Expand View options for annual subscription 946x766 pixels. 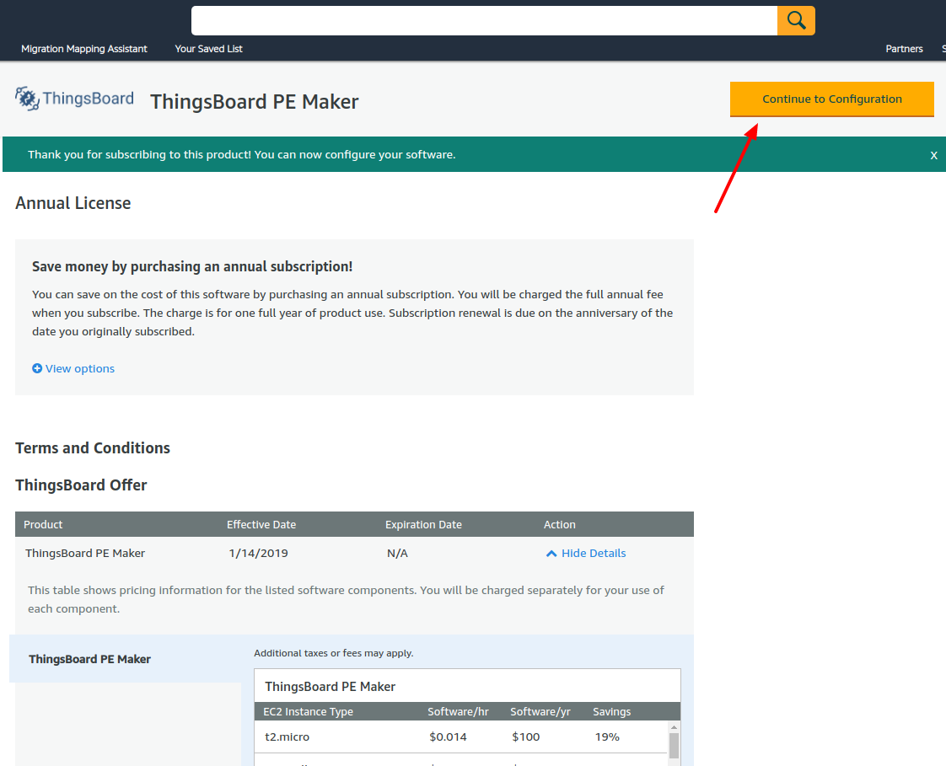[x=73, y=368]
